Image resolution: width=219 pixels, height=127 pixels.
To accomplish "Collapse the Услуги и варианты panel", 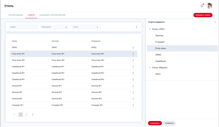I will [x=215, y=22].
